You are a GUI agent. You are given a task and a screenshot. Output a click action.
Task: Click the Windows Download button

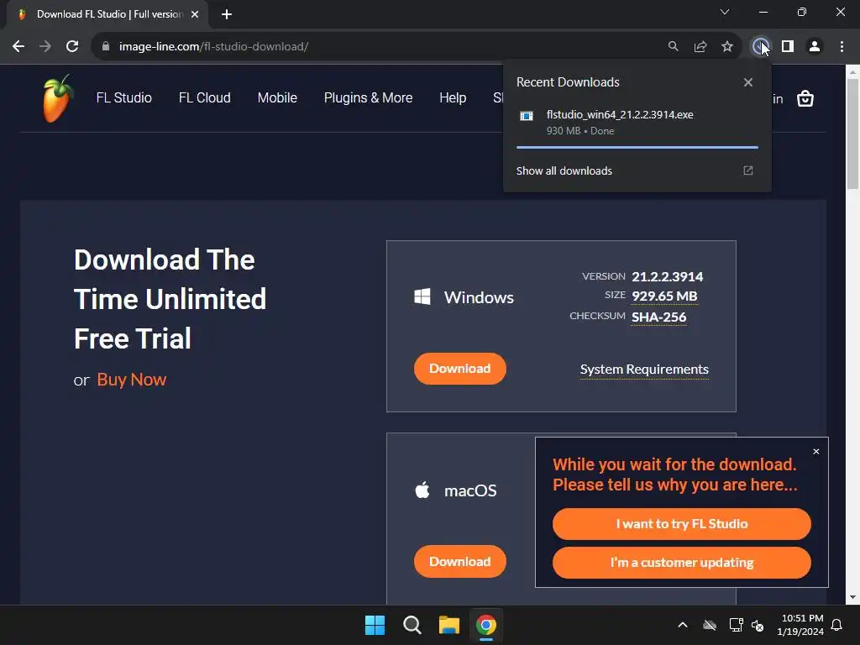click(459, 369)
